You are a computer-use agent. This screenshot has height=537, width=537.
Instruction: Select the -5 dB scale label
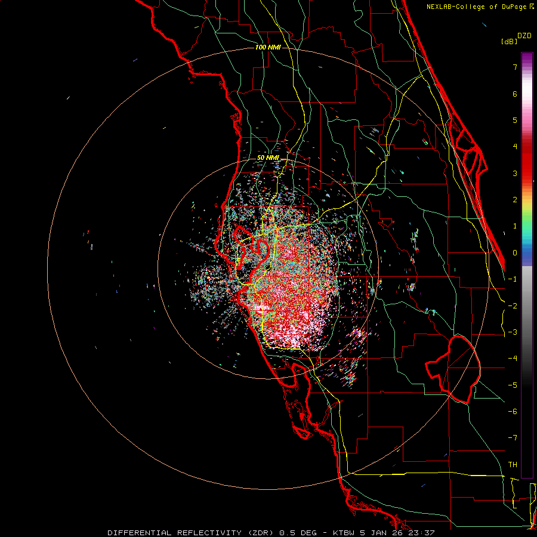point(513,385)
